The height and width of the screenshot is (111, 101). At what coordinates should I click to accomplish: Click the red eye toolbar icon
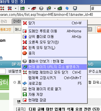click(34, 9)
